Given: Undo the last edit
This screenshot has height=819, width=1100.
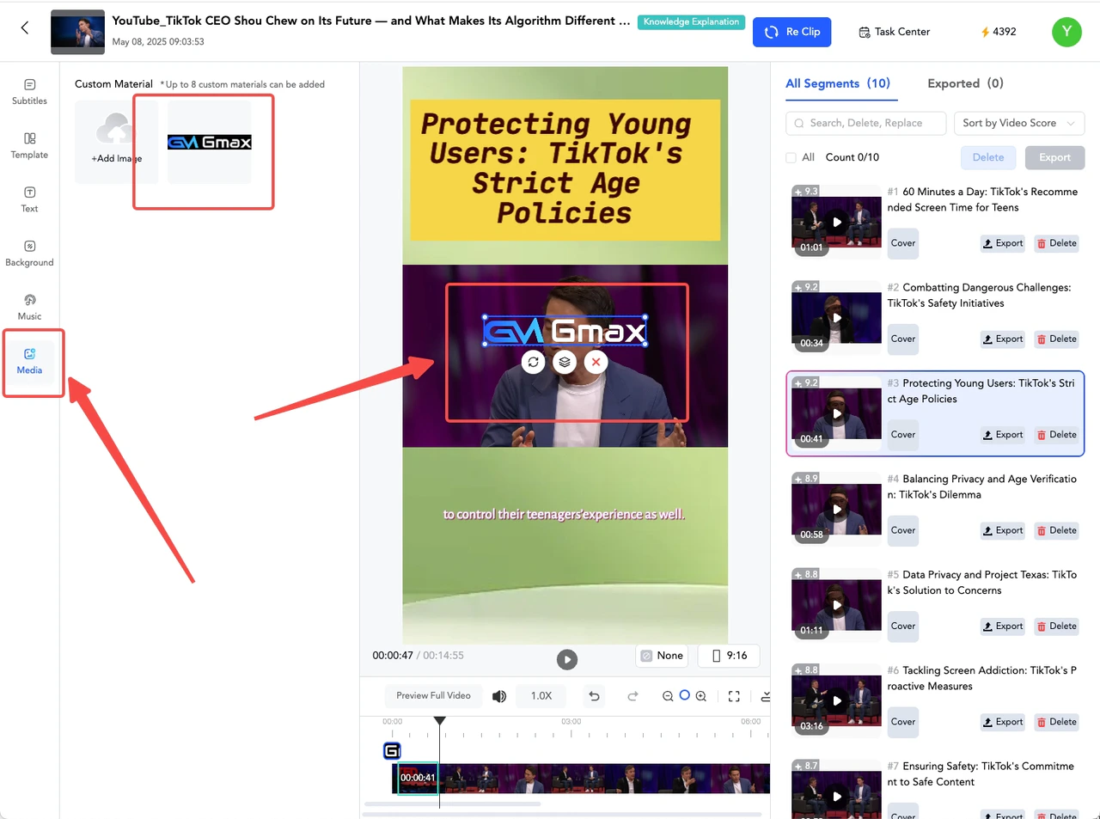Looking at the screenshot, I should click(594, 696).
